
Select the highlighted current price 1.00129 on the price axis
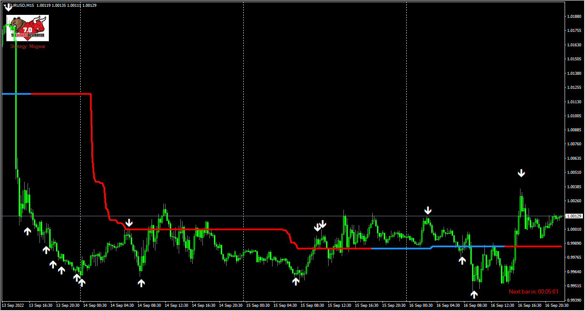coord(575,216)
